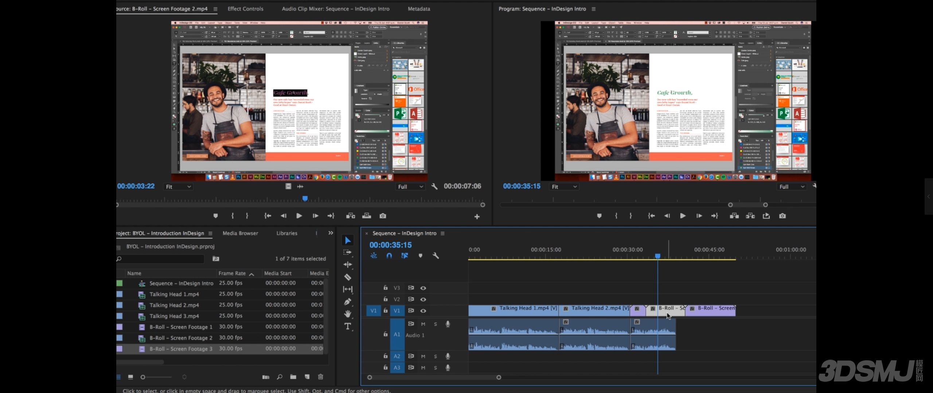Toggle Linked Selection in timeline
Image resolution: width=933 pixels, height=393 pixels.
coord(405,255)
